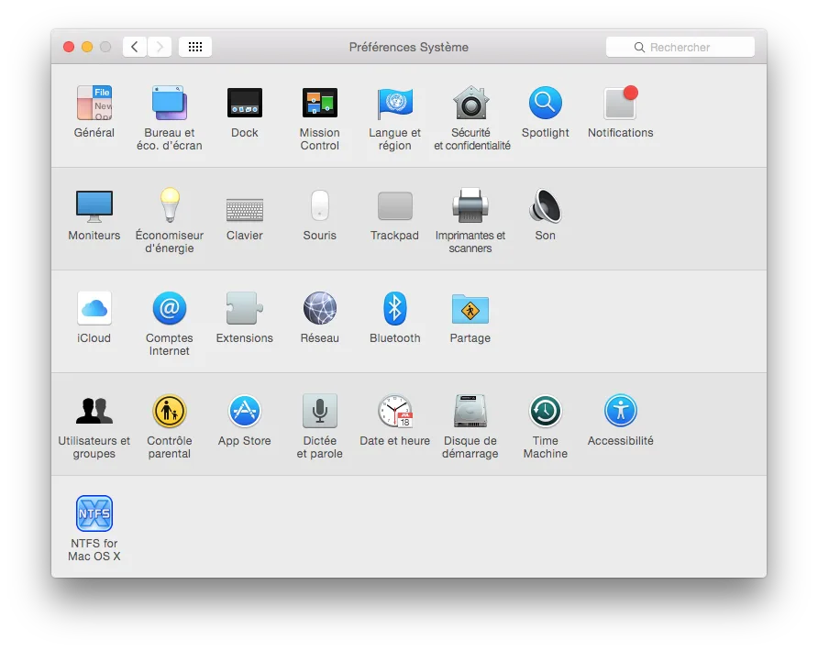Open the Réseau network preferences
Image resolution: width=818 pixels, height=651 pixels.
click(x=320, y=308)
